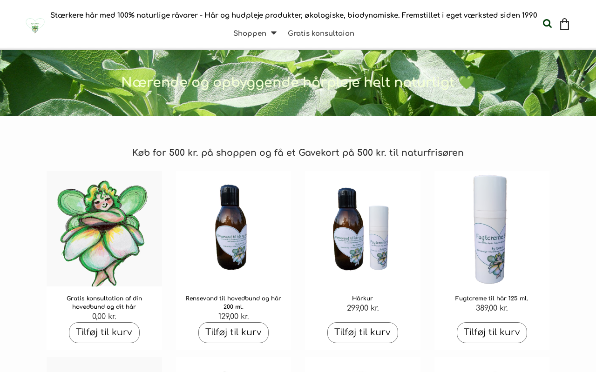Open the Hårkur bottle set image
596x372 pixels.
click(x=363, y=229)
